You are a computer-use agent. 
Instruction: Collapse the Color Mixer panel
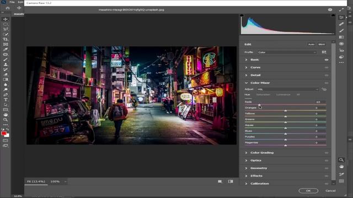pos(246,83)
